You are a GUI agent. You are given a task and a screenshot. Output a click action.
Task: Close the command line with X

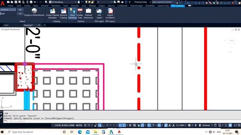[1, 114]
